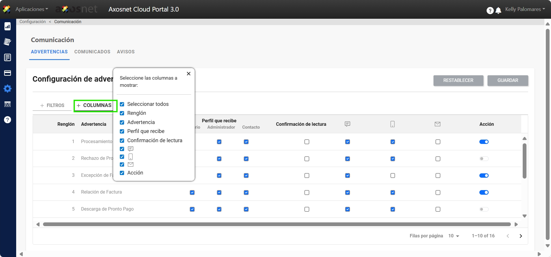The height and width of the screenshot is (257, 551).
Task: Uncheck the 'Seleccionar todos' checkbox
Action: click(122, 104)
